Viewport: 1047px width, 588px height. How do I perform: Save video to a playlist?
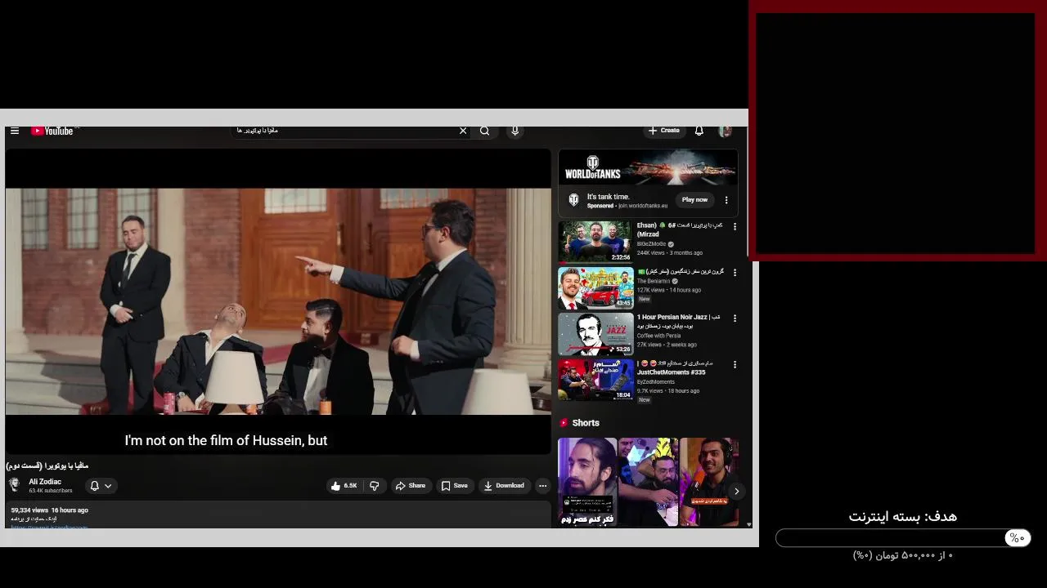point(455,486)
